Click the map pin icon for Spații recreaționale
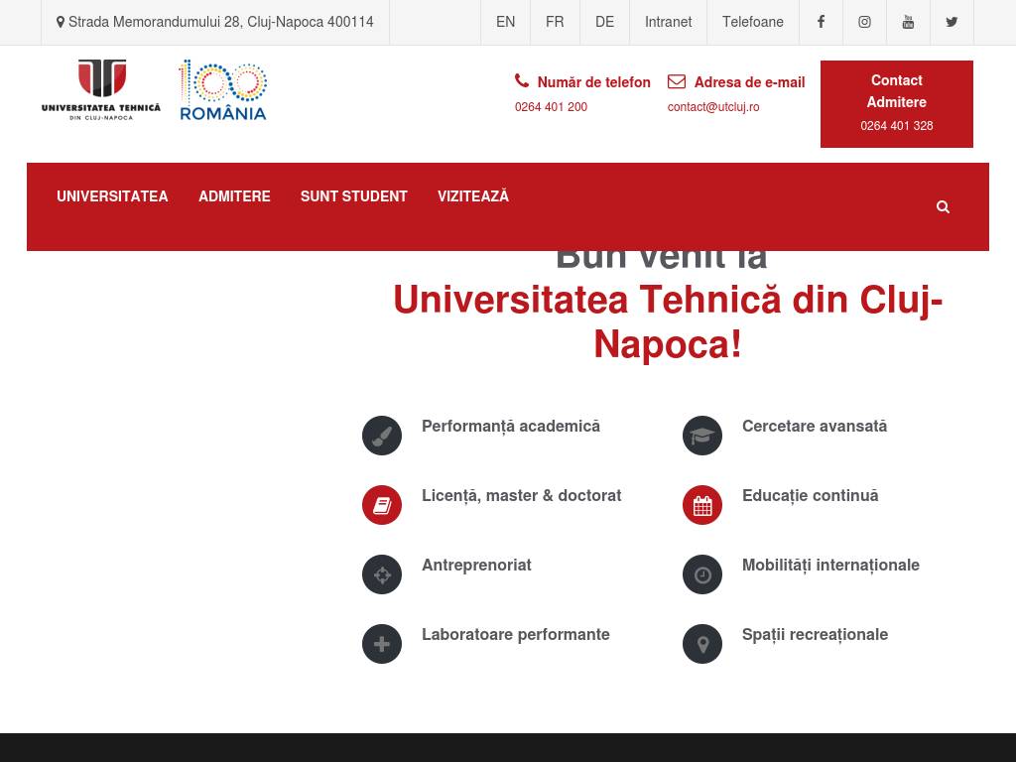 point(702,644)
